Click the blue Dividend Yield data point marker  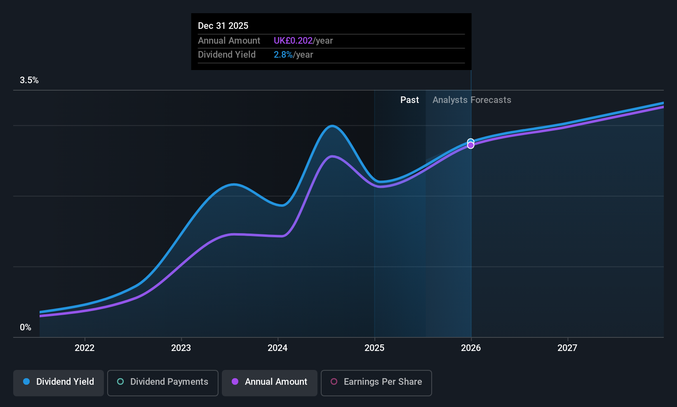coord(470,142)
